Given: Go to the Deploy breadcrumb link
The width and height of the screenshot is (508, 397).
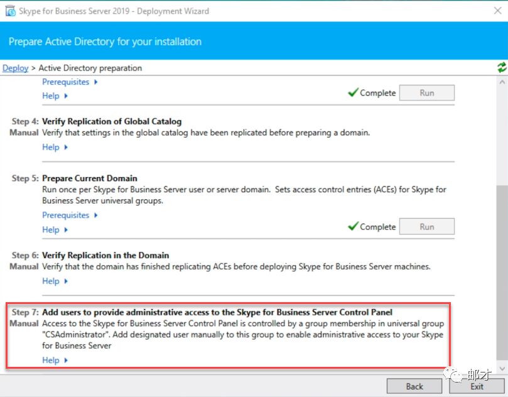Looking at the screenshot, I should [x=15, y=68].
